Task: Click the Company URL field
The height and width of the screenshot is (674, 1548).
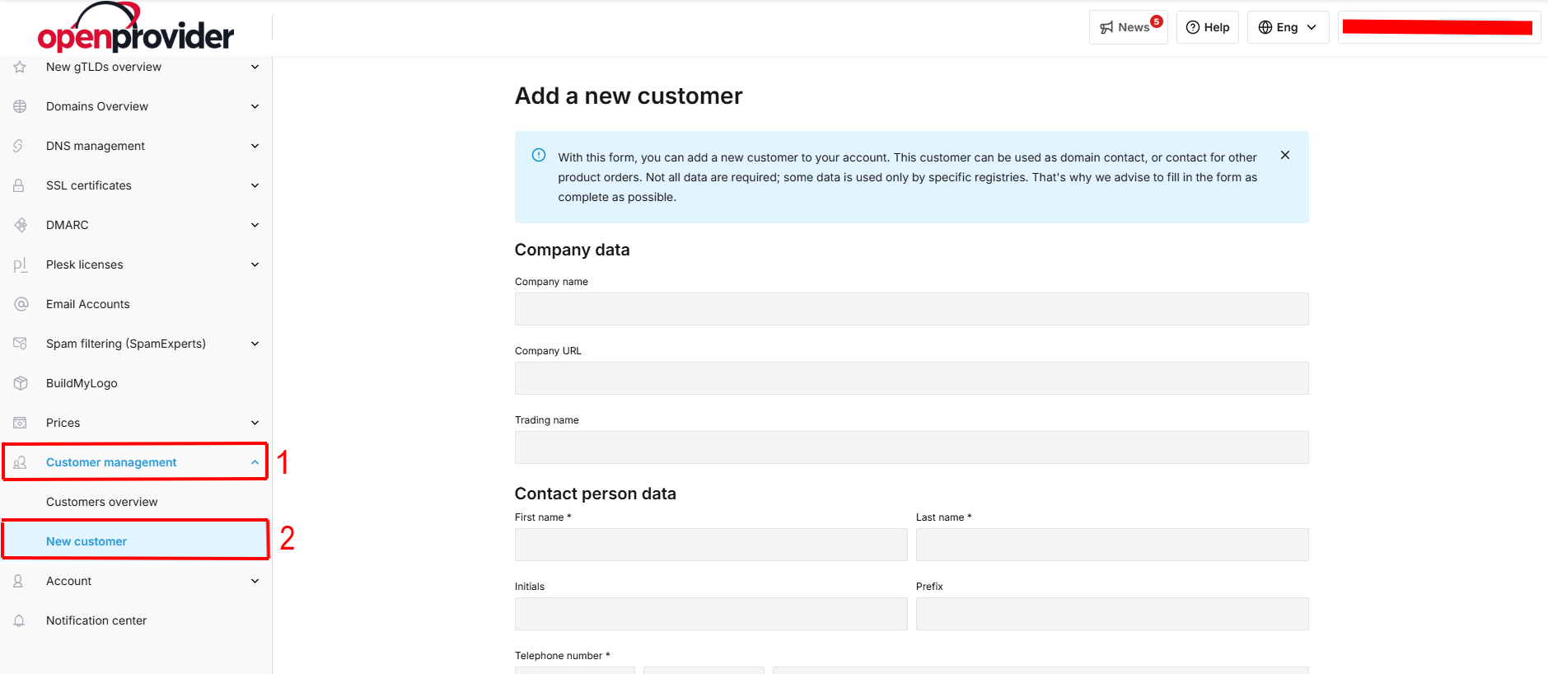Action: pos(911,378)
